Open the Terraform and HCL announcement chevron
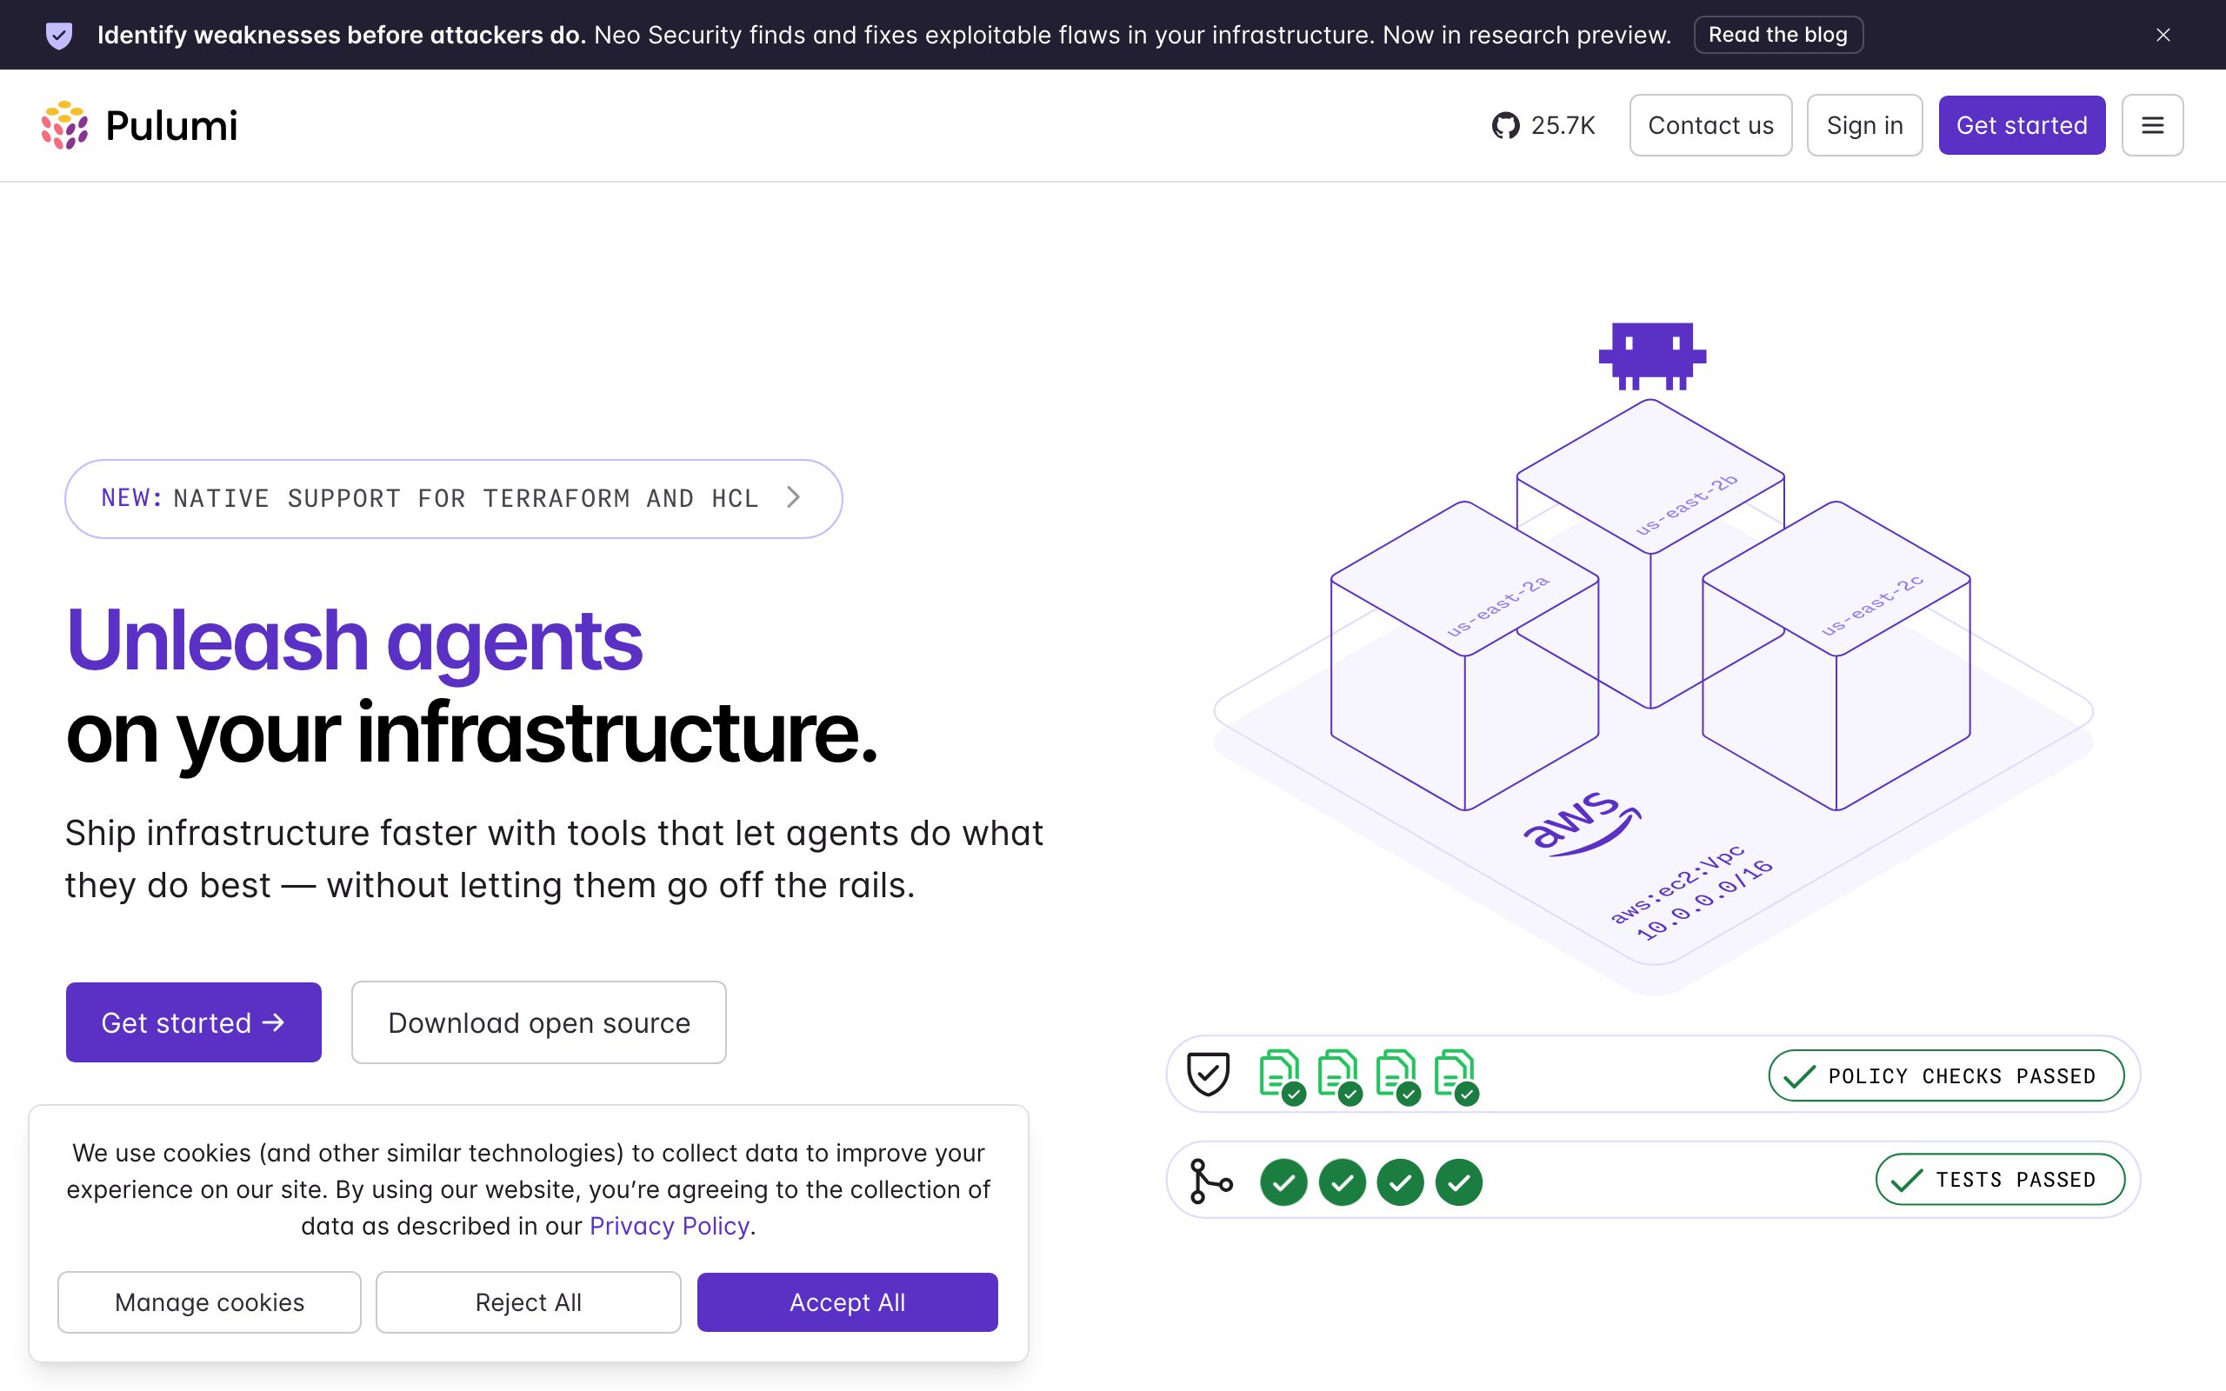This screenshot has width=2226, height=1391. (x=794, y=497)
